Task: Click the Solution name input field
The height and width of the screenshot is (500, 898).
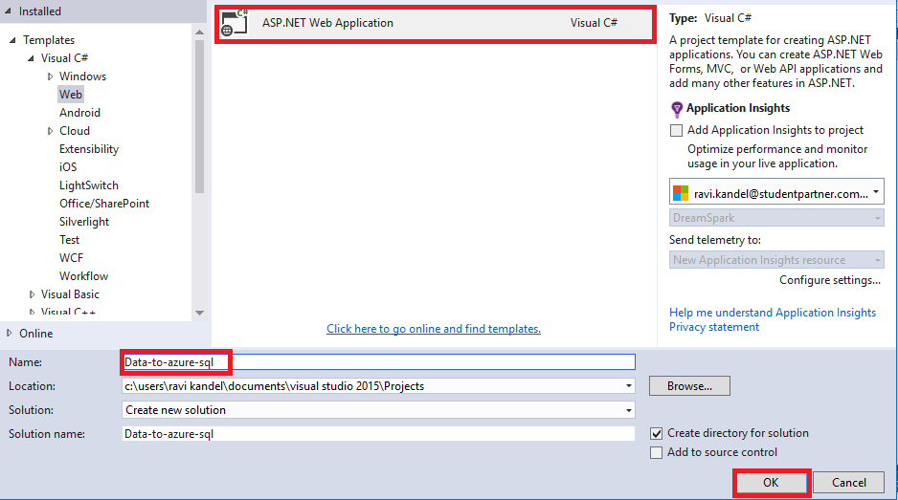Action: click(378, 434)
